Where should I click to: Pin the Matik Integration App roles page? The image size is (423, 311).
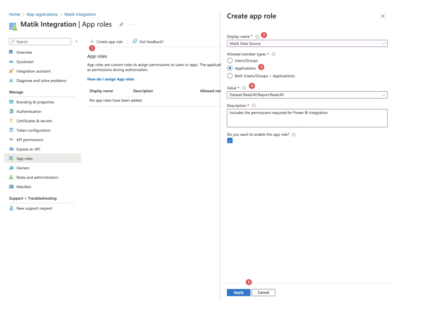coord(121,24)
